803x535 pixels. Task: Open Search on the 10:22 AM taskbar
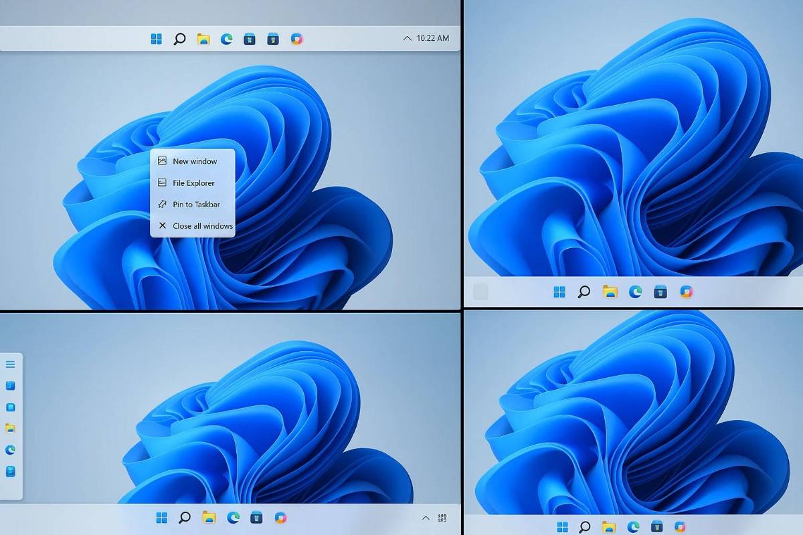(x=179, y=39)
